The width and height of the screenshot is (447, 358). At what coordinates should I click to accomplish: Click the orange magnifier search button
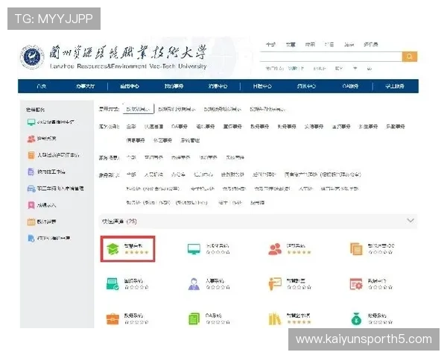tap(410, 57)
